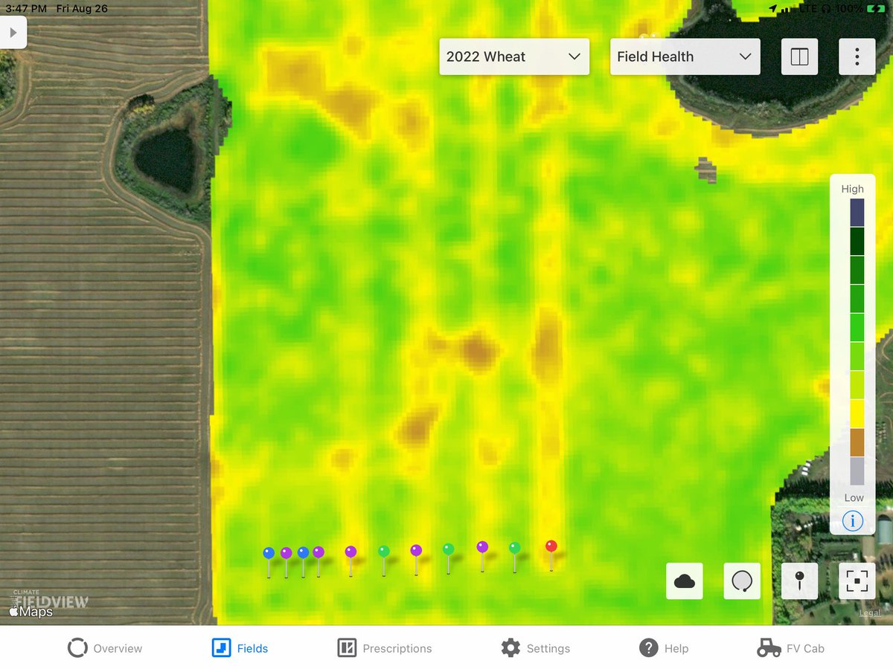Recenter map with the field extent button
Image resolution: width=893 pixels, height=669 pixels.
(857, 581)
